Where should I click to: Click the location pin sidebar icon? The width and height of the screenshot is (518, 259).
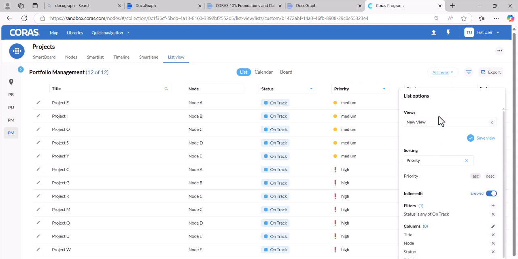(11, 82)
